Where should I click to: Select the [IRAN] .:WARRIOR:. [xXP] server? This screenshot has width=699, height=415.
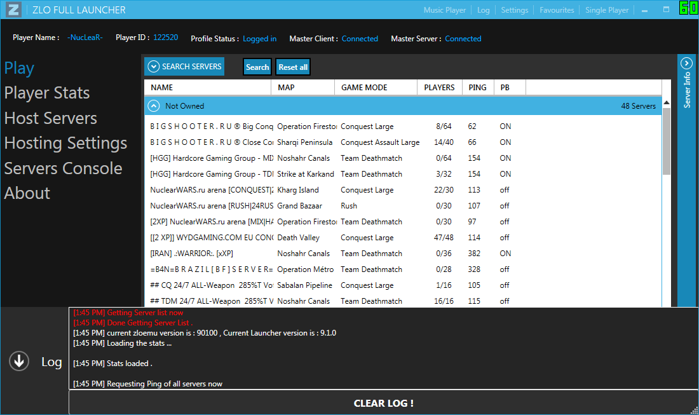(x=403, y=254)
